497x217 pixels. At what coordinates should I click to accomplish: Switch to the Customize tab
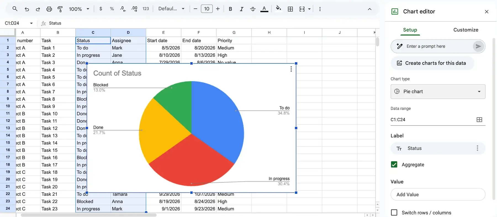[466, 30]
